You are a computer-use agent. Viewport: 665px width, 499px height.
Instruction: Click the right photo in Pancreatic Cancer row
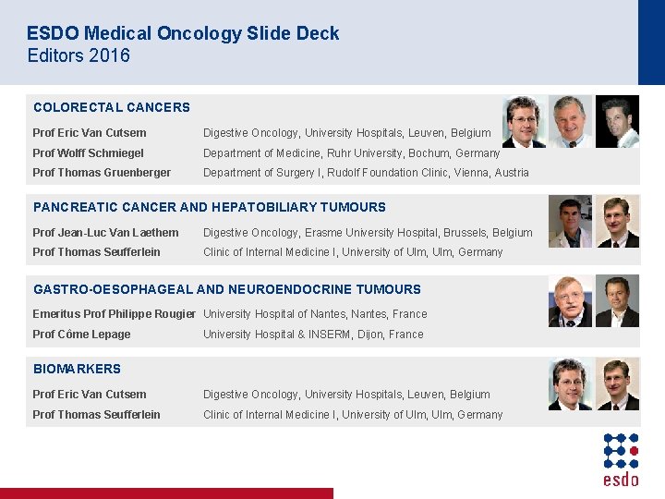point(617,221)
